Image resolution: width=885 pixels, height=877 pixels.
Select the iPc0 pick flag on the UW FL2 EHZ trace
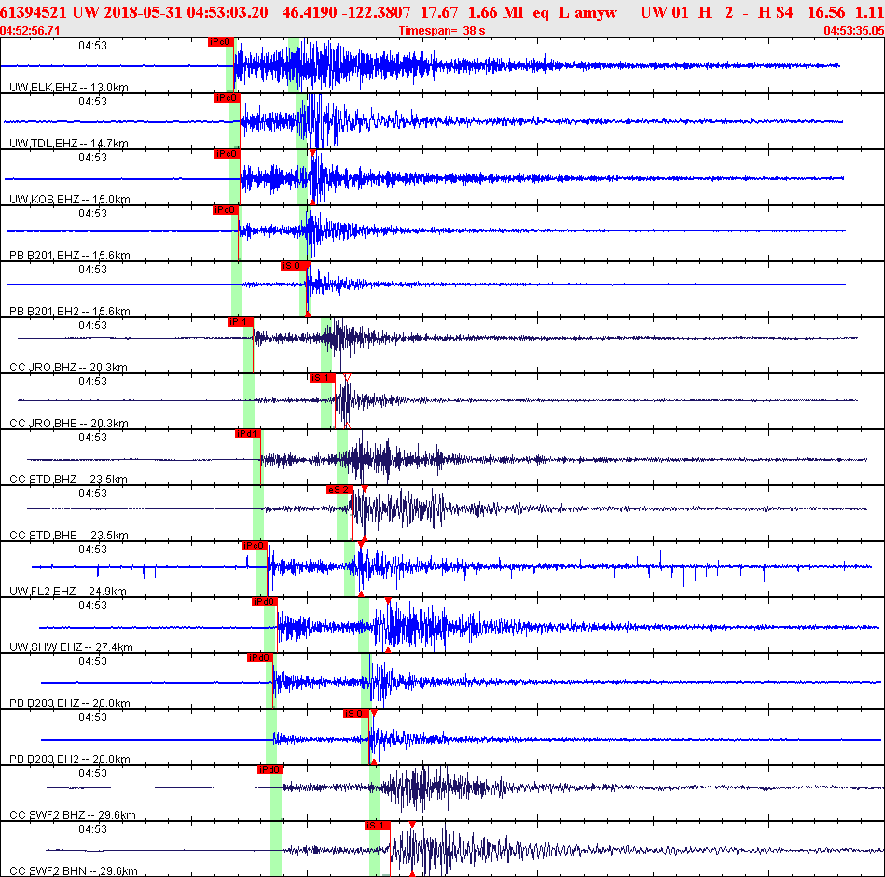(x=254, y=546)
